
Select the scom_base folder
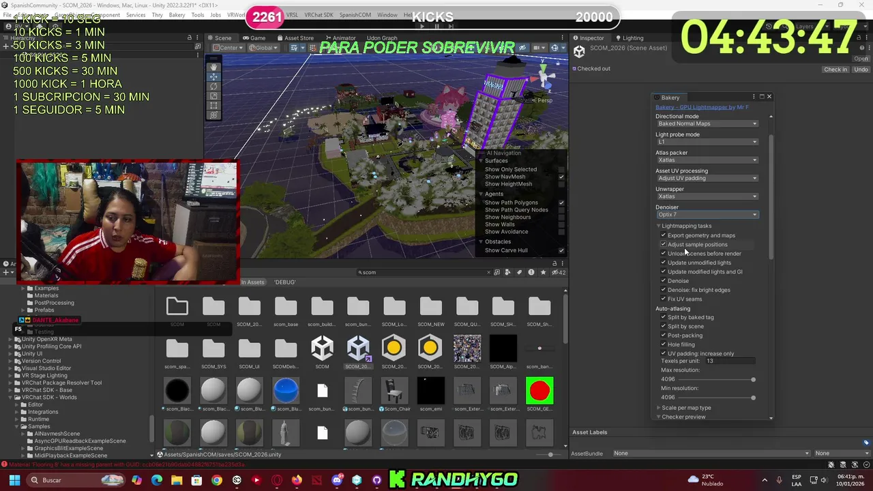tap(286, 310)
